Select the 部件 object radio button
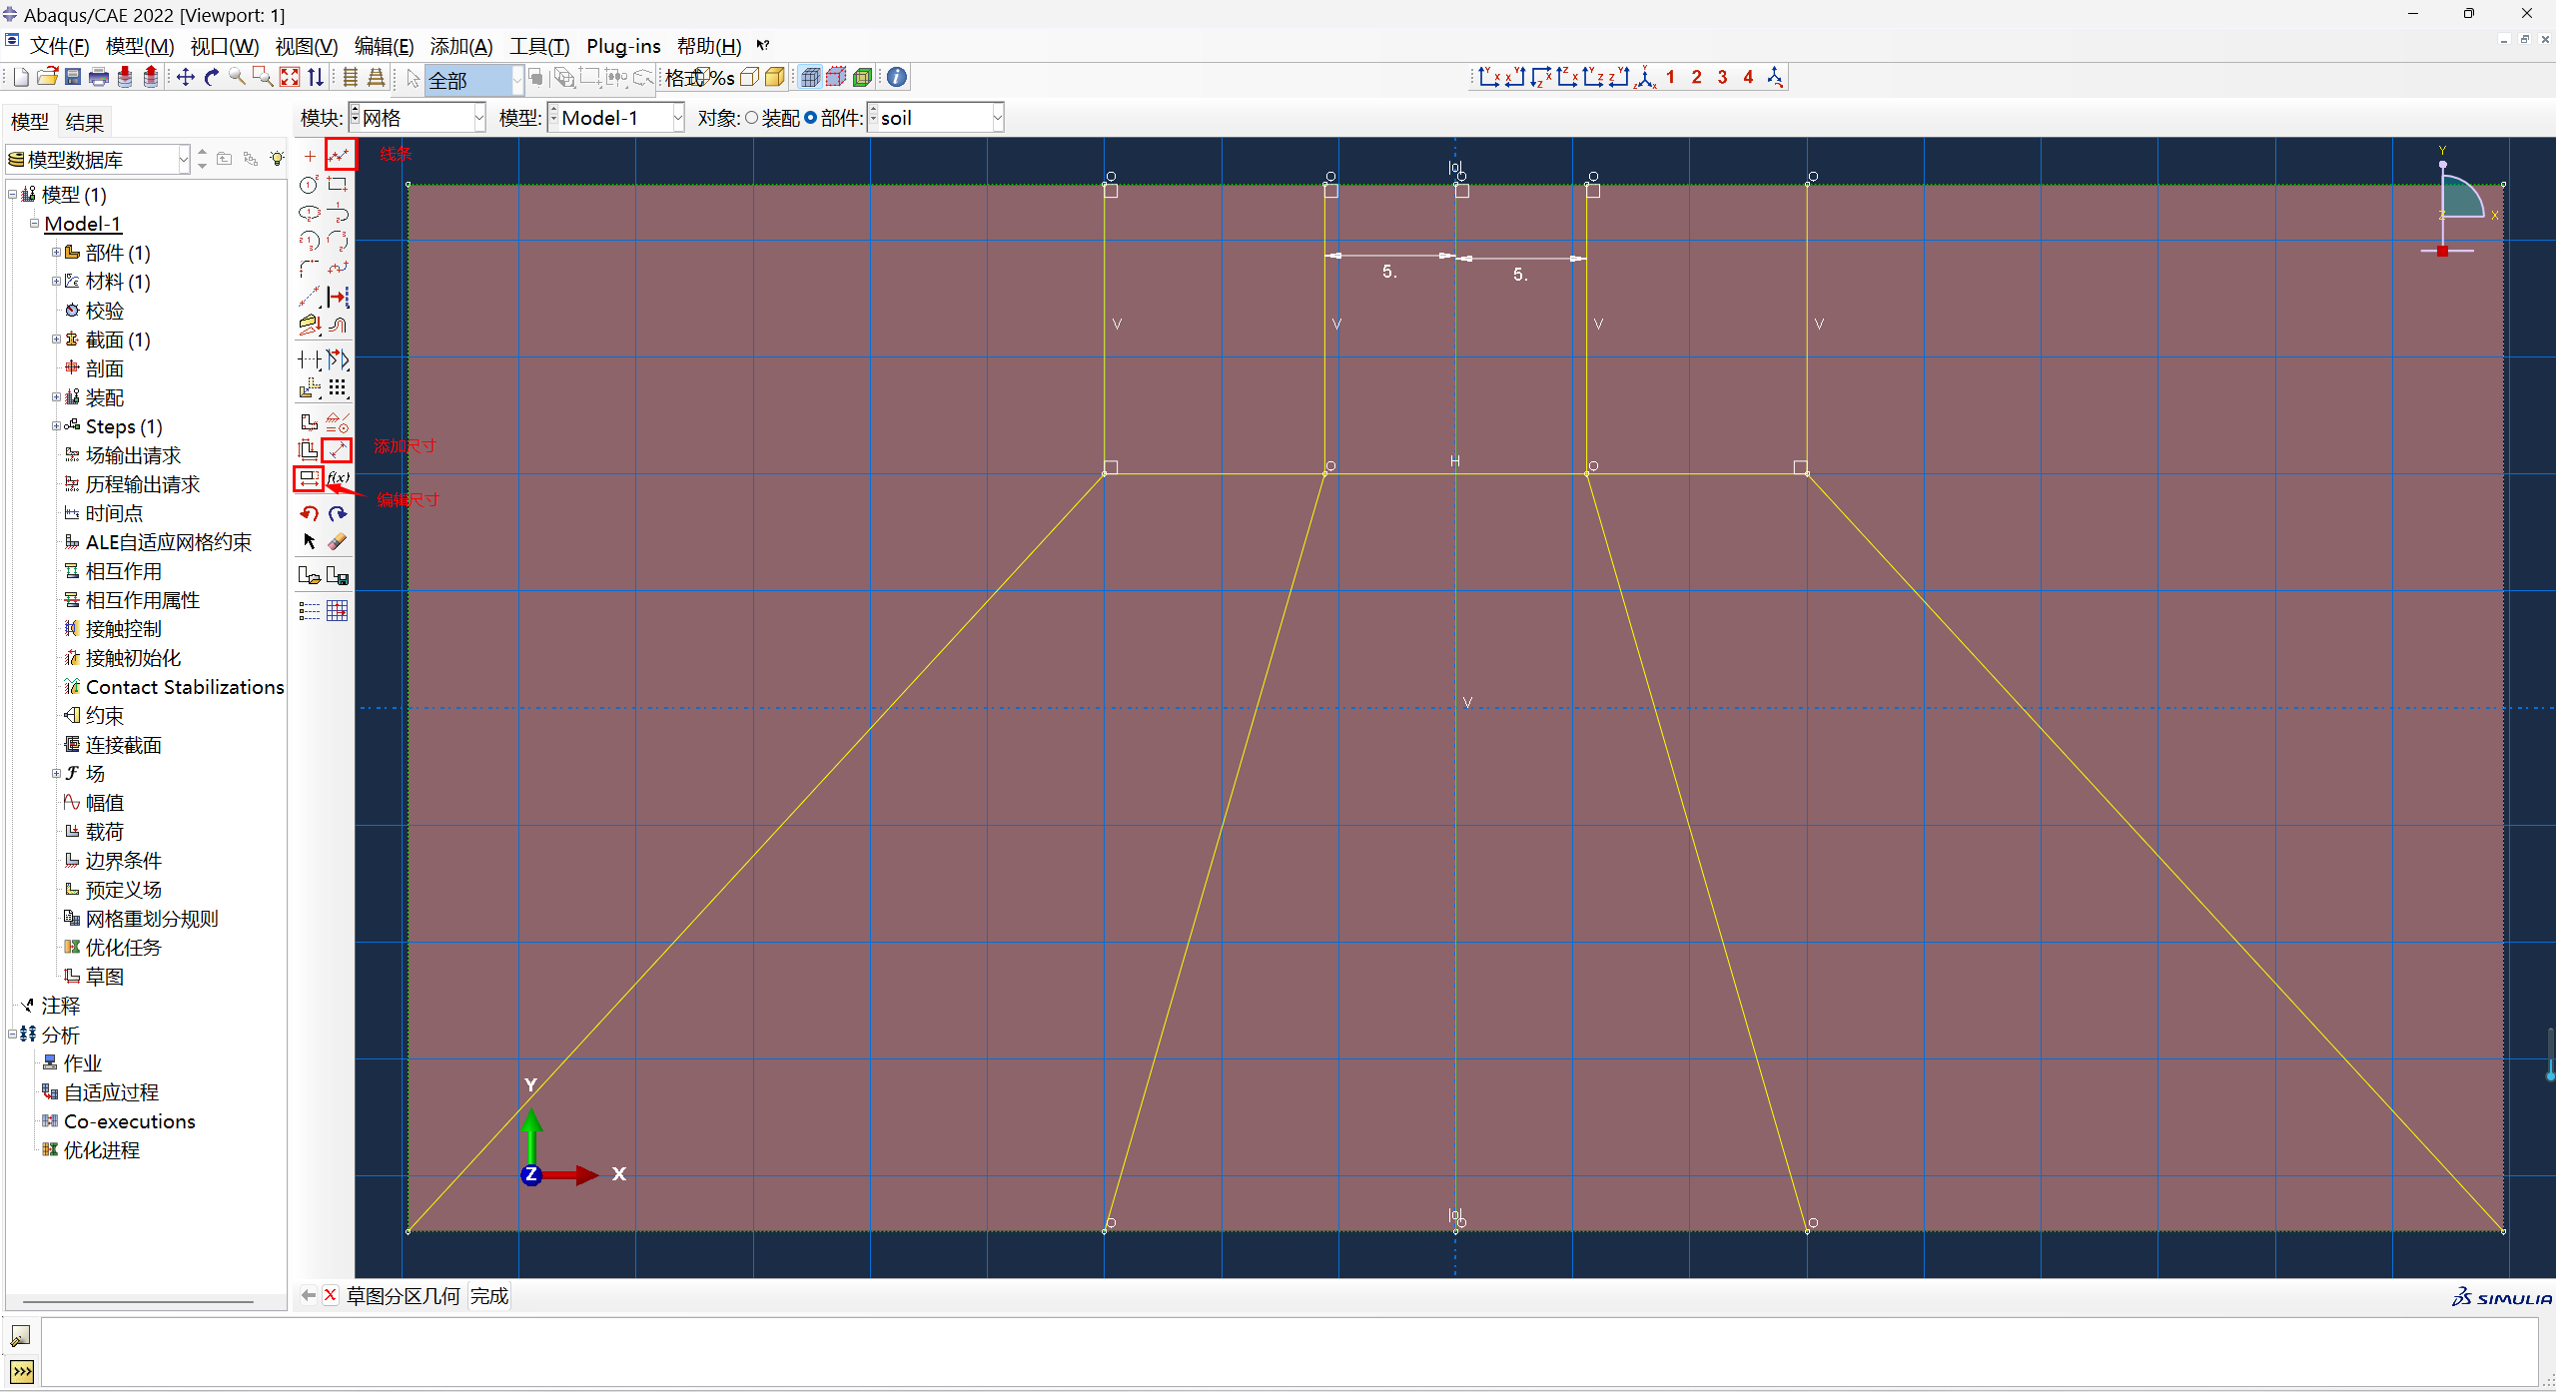Viewport: 2556px width, 1392px height. (810, 118)
